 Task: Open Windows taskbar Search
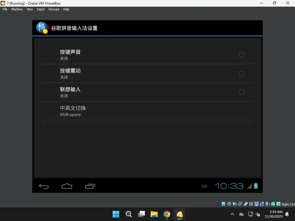coord(129,214)
